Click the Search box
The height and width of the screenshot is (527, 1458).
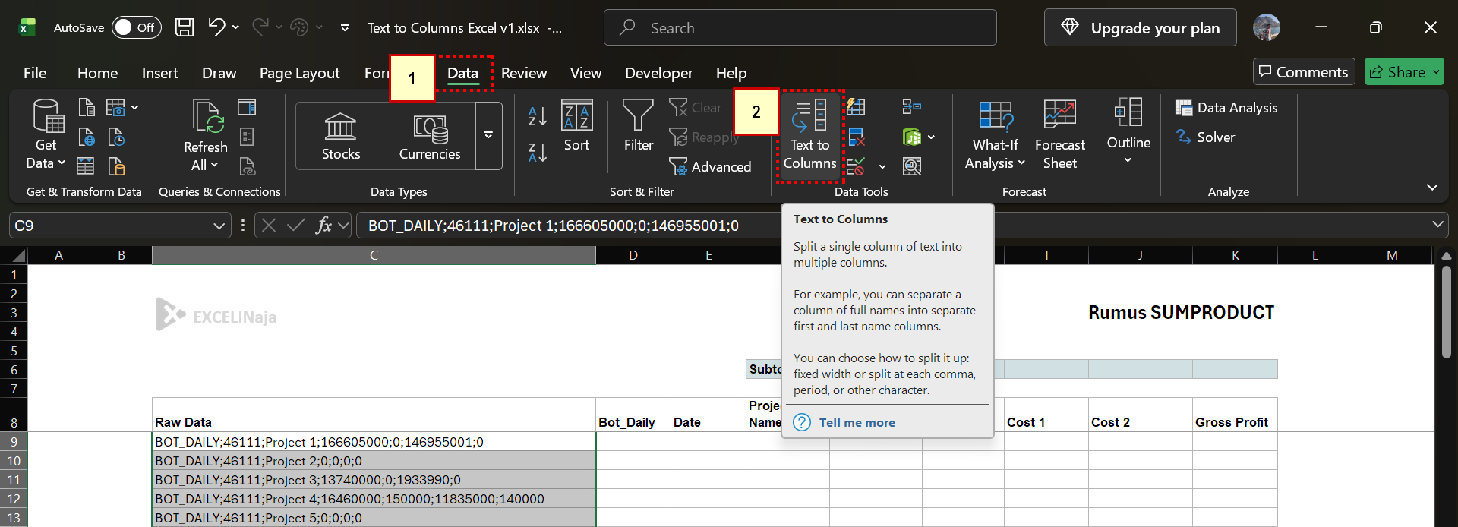click(x=800, y=27)
